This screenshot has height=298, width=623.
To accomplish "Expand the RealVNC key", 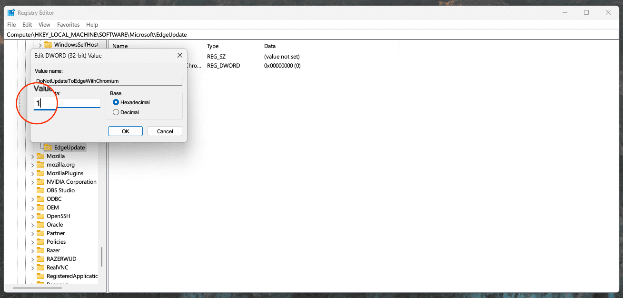I will click(33, 268).
